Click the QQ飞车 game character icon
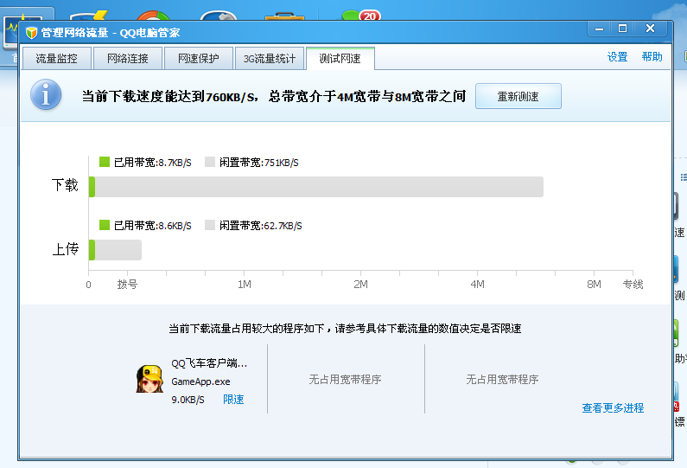This screenshot has width=687, height=468. tap(149, 379)
